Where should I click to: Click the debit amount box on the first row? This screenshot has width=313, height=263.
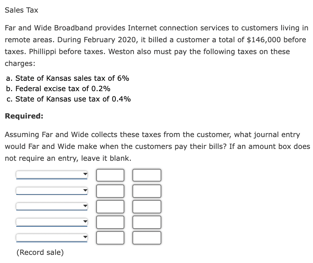click(110, 174)
